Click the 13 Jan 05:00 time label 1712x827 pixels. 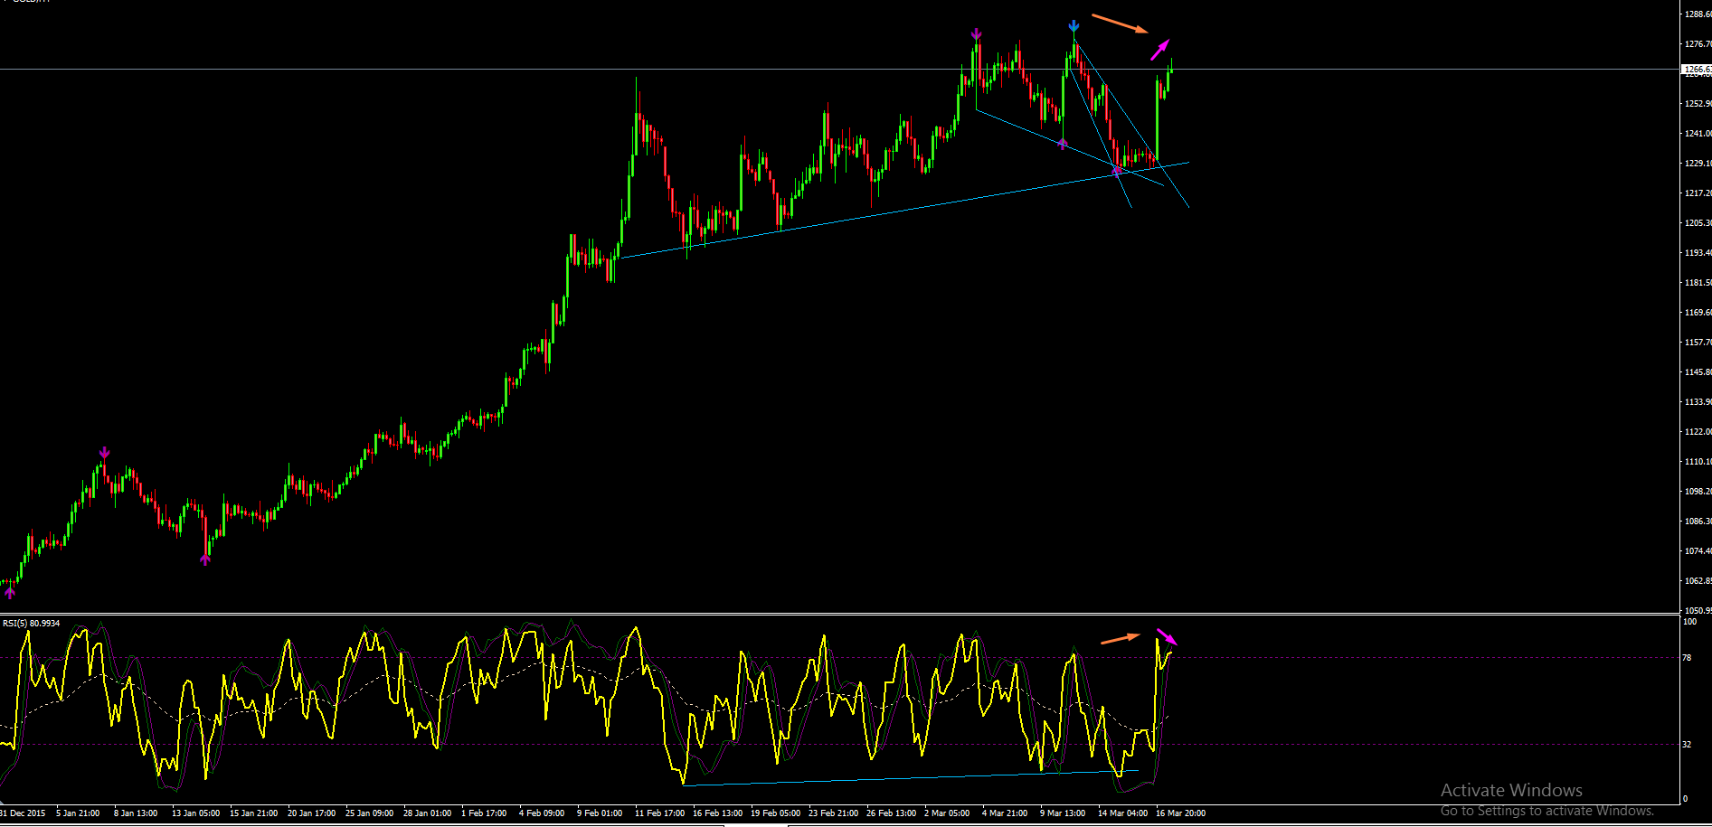[196, 813]
